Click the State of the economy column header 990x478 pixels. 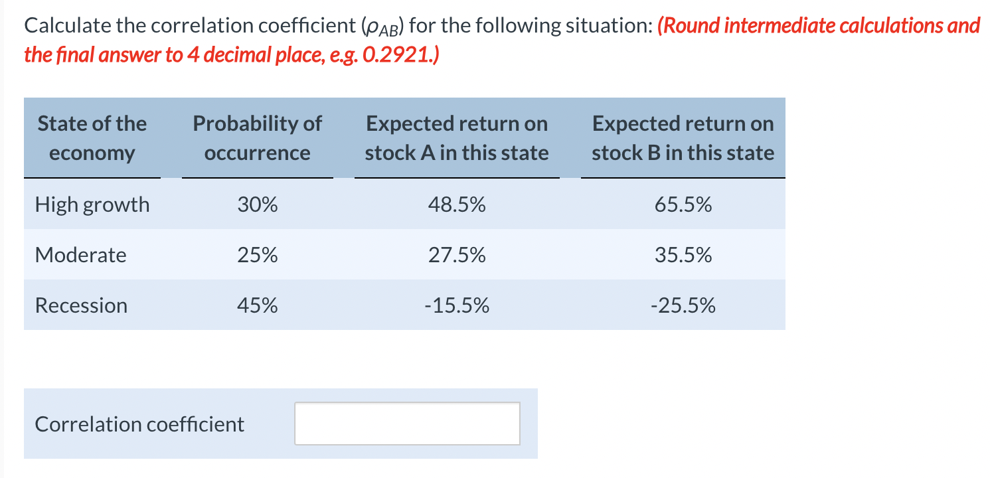(x=91, y=137)
